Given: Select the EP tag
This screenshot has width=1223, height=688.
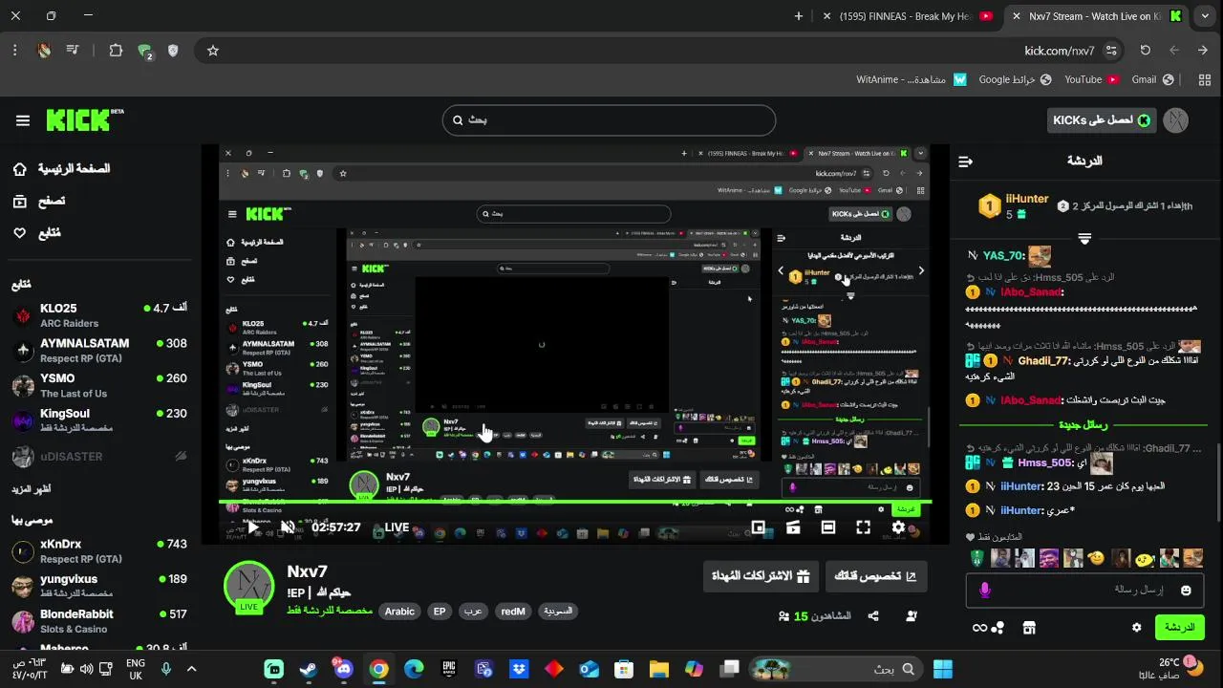Looking at the screenshot, I should pos(440,612).
